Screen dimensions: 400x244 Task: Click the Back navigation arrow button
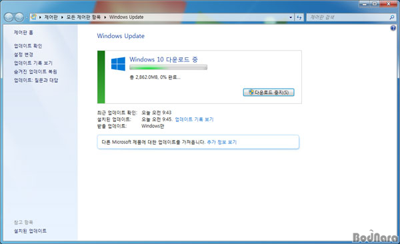point(9,17)
